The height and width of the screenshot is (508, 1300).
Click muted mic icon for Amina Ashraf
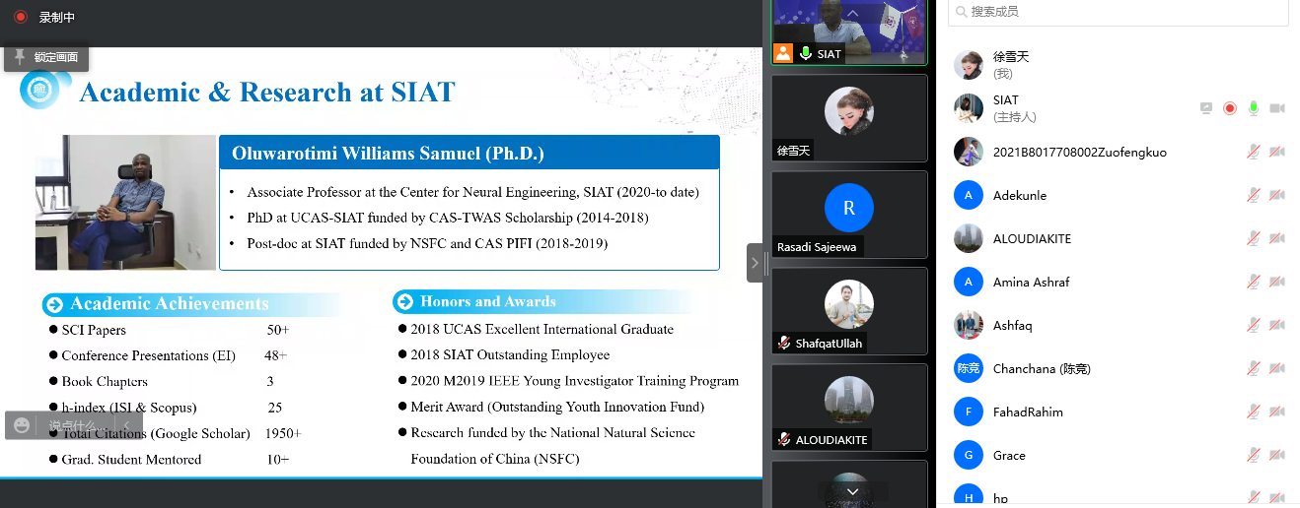click(x=1253, y=282)
